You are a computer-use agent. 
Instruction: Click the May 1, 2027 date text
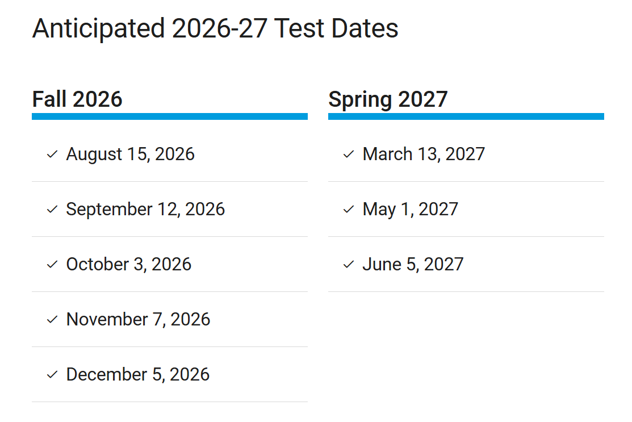pos(410,209)
